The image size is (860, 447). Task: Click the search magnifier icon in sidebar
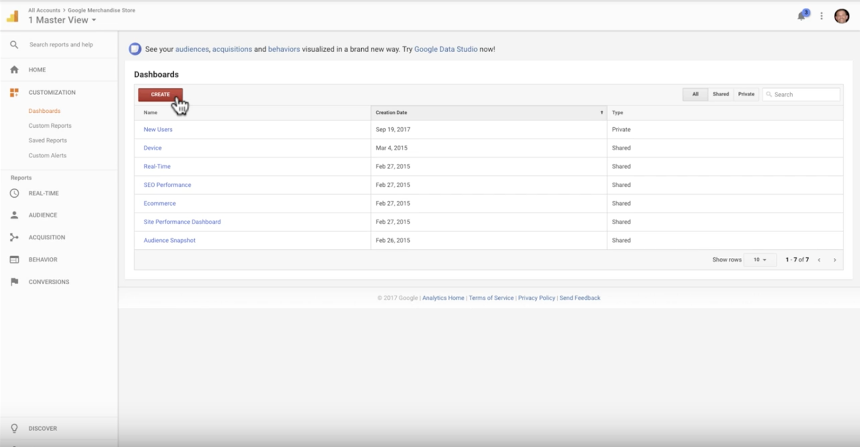[x=14, y=45]
